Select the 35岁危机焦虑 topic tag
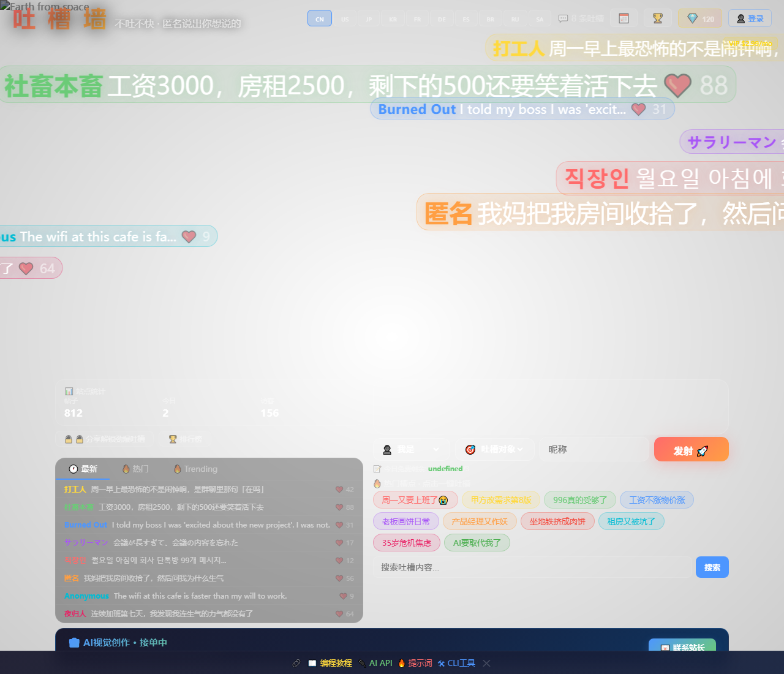Image resolution: width=784 pixels, height=674 pixels. (x=407, y=543)
